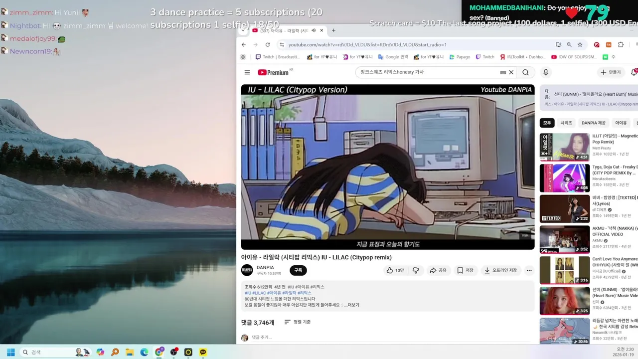Image resolution: width=638 pixels, height=359 pixels.
Task: Clear the YouTube search box text
Action: 511,72
